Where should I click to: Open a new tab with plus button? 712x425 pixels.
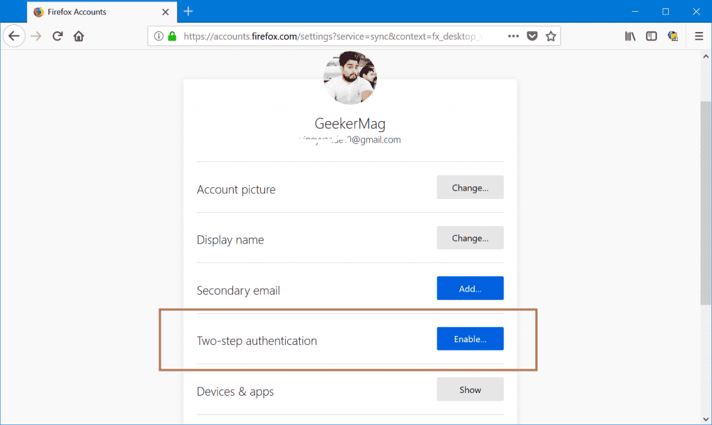188,11
